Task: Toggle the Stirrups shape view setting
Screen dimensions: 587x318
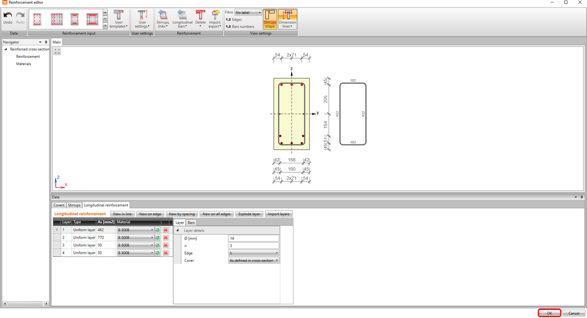Action: coord(270,20)
